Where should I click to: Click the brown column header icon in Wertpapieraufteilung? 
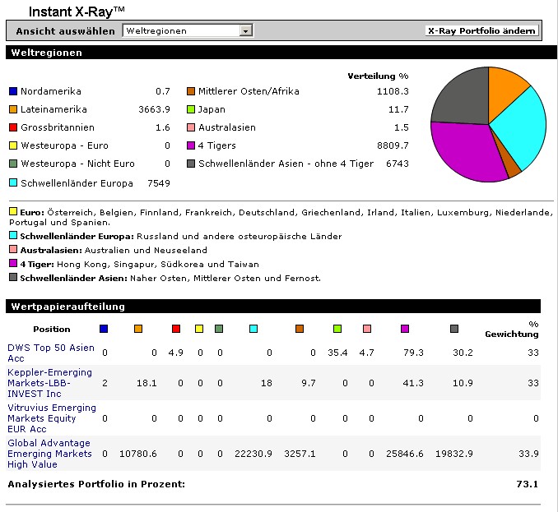(x=300, y=329)
